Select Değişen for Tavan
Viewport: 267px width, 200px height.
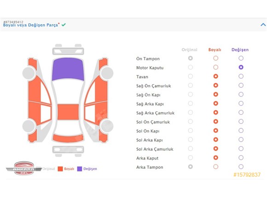(x=241, y=76)
